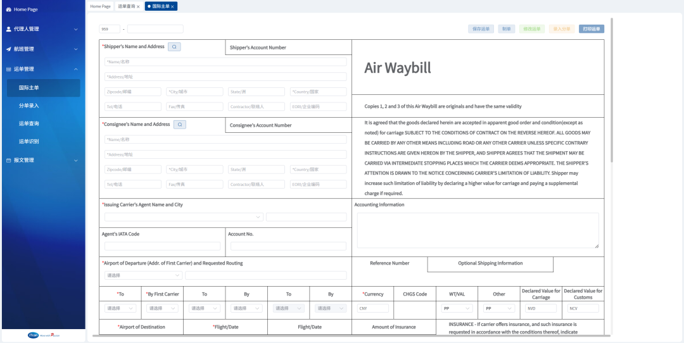
Task: Close the 国际主单 tab
Action: [x=172, y=6]
